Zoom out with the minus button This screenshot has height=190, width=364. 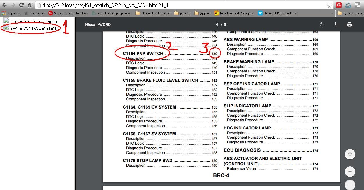coord(350,185)
